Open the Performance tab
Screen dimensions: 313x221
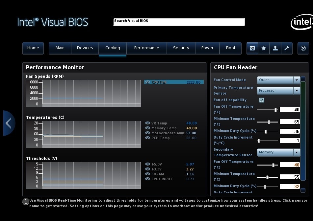click(x=146, y=48)
